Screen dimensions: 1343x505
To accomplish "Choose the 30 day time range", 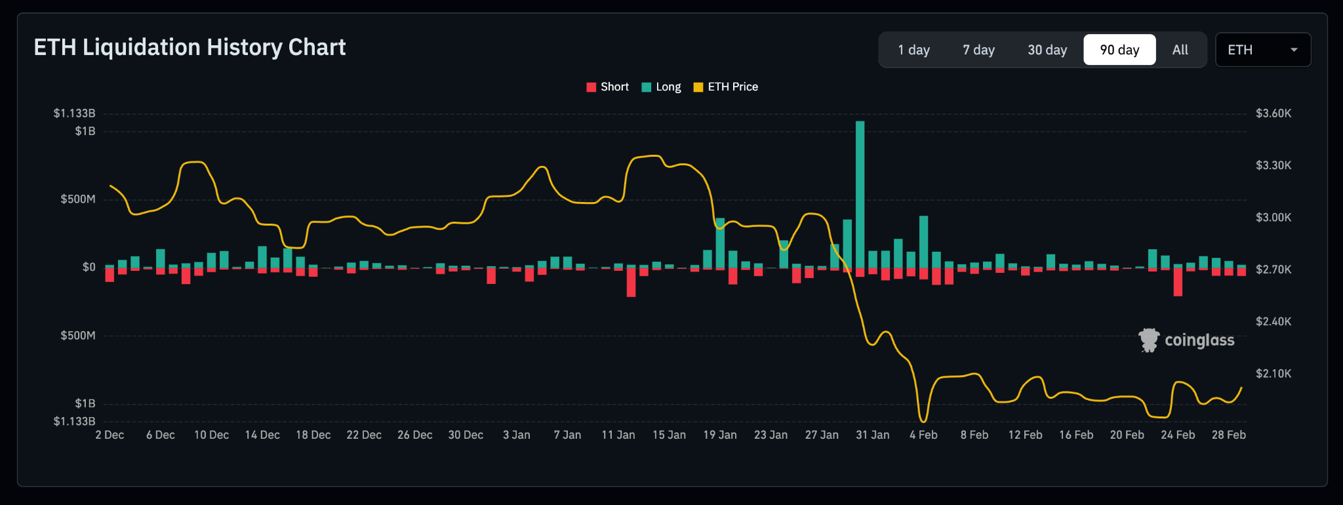I will [x=1047, y=50].
